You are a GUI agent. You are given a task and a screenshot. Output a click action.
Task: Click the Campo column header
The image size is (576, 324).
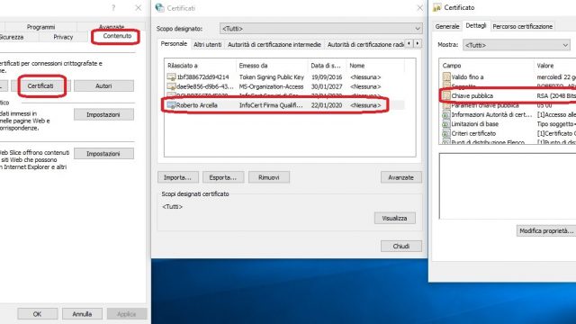pyautogui.click(x=486, y=66)
